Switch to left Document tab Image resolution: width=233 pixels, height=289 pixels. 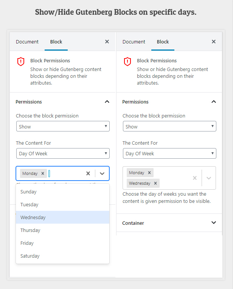point(27,42)
